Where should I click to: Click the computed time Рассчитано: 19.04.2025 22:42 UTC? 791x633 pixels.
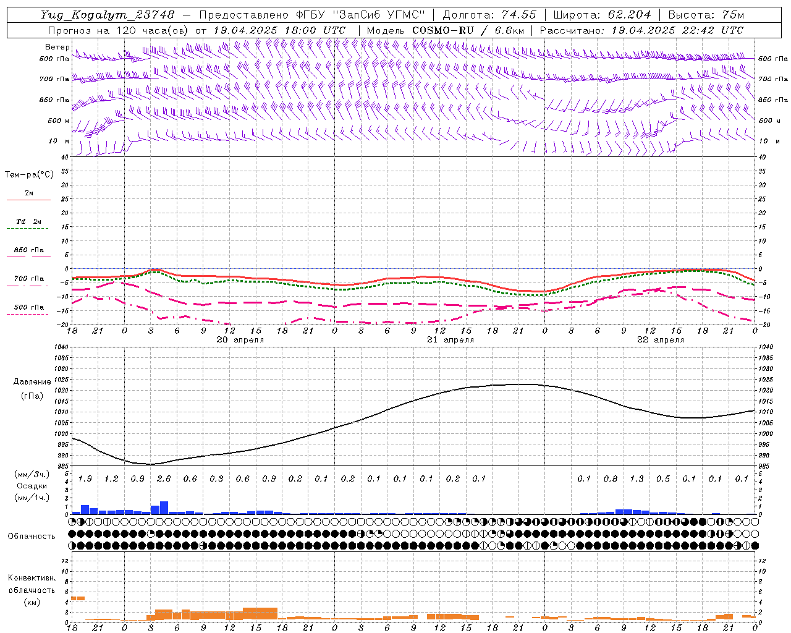pos(641,30)
